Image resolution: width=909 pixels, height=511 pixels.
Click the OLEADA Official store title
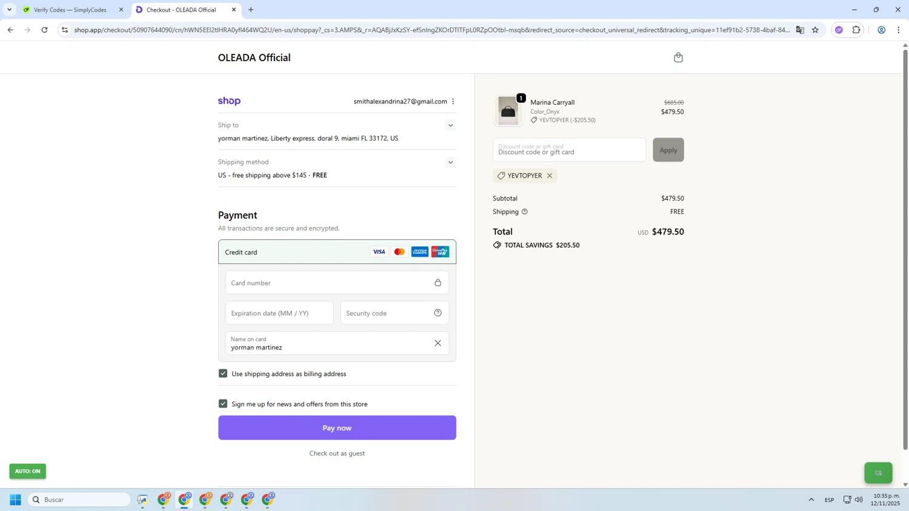pyautogui.click(x=255, y=58)
